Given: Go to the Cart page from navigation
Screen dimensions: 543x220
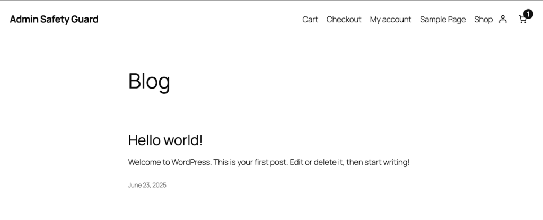Looking at the screenshot, I should [310, 20].
